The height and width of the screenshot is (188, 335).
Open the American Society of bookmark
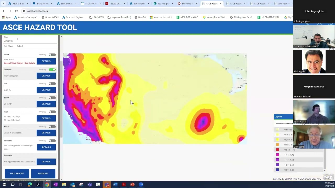pos(26,17)
